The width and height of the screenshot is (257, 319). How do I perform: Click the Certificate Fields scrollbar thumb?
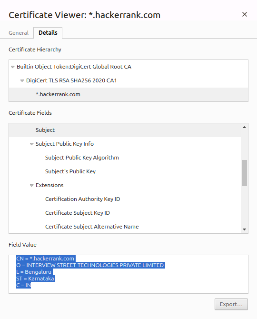(x=245, y=173)
